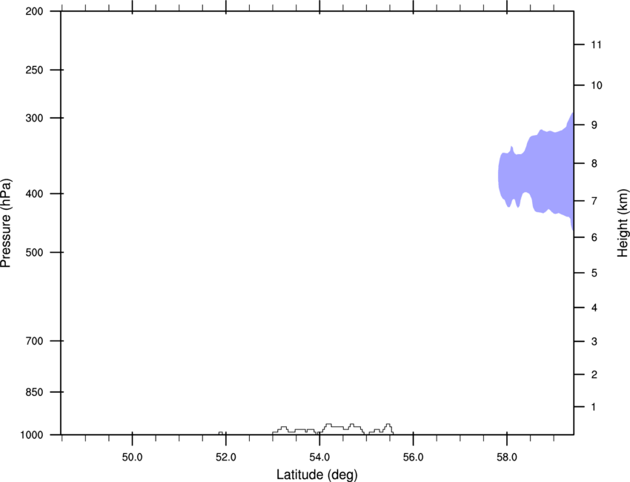Click the 200 pressure tick label

[34, 12]
